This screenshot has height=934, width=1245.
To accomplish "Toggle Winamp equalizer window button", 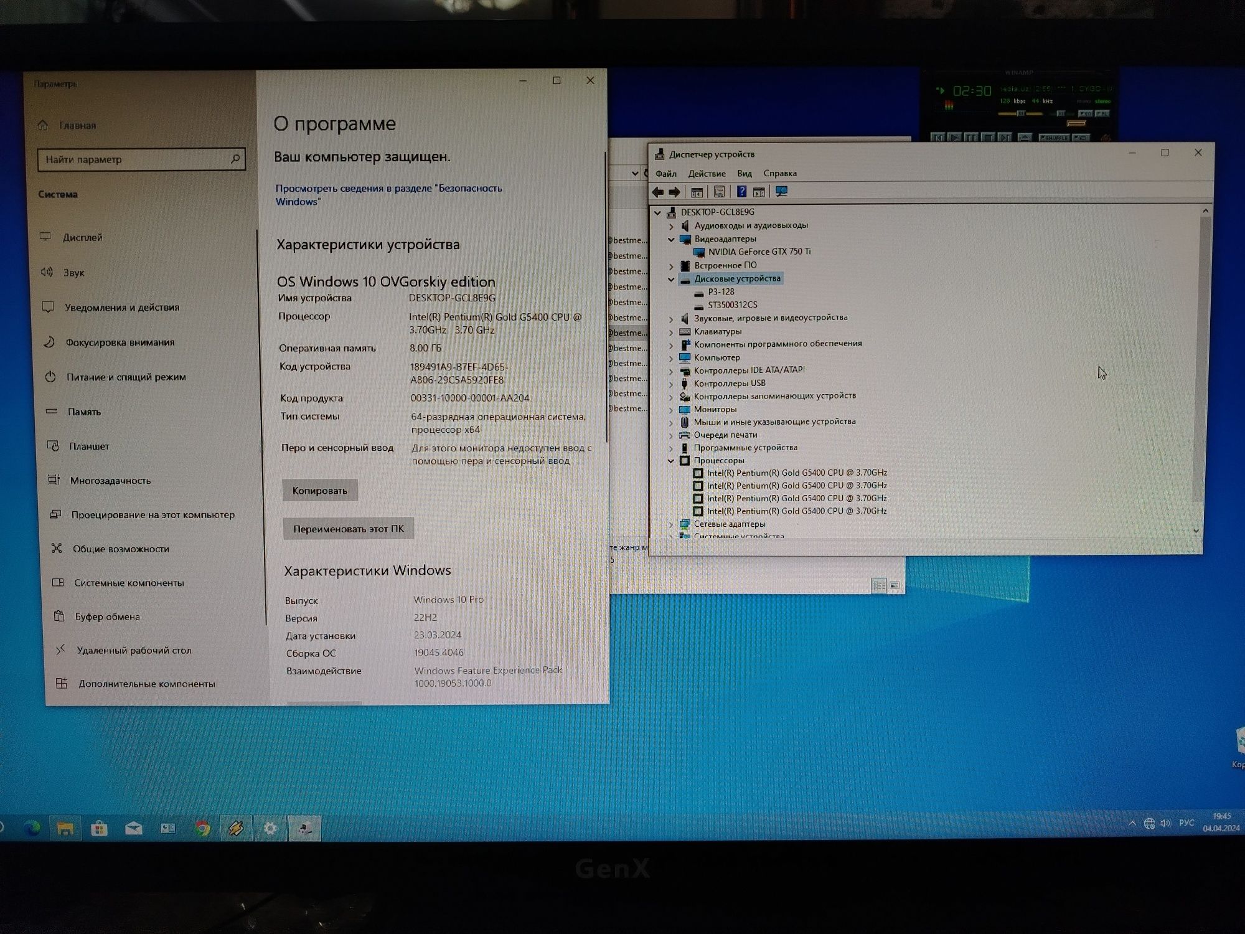I will pos(1085,114).
